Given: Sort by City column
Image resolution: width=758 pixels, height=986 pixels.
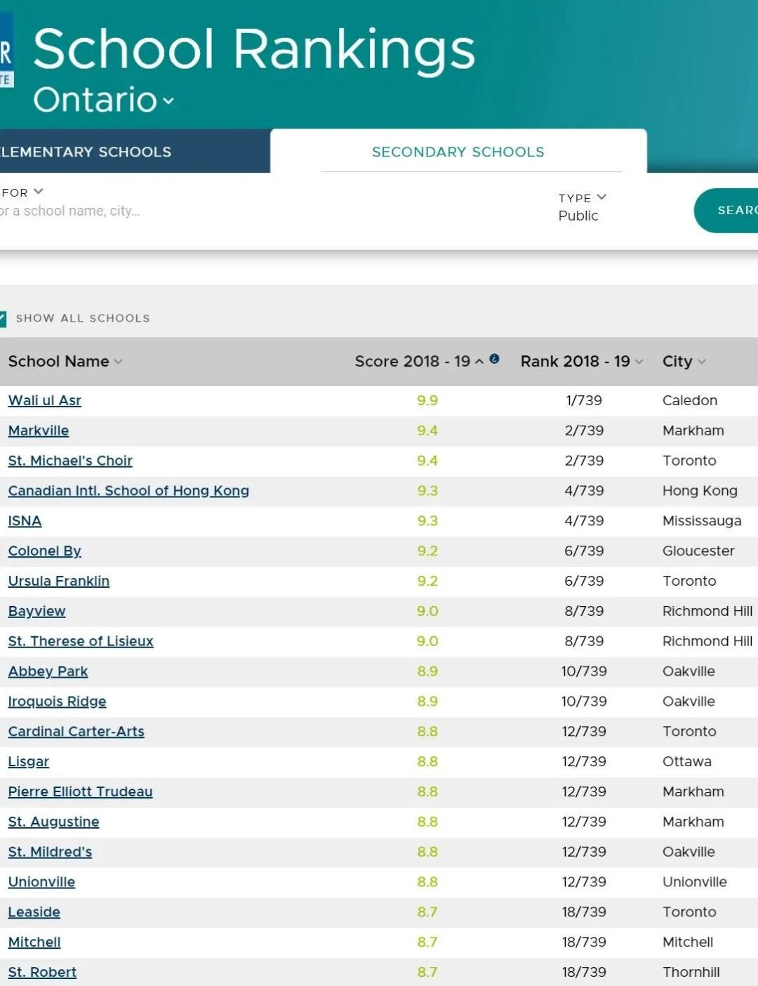Looking at the screenshot, I should pyautogui.click(x=684, y=361).
